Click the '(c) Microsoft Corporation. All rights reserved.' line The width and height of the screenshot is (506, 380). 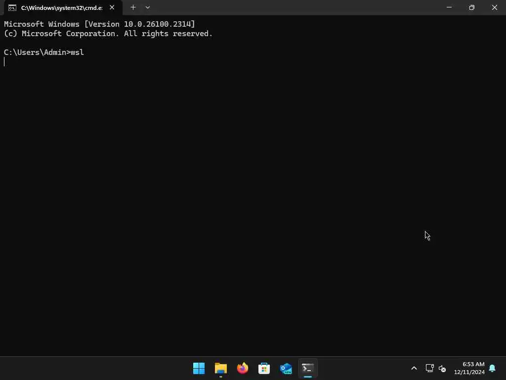[x=108, y=34]
